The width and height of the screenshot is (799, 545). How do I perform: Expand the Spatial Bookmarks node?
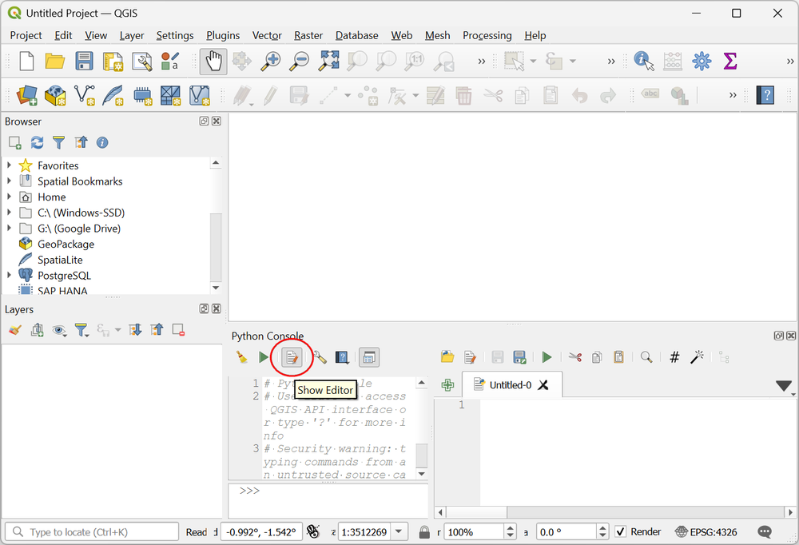(x=9, y=181)
